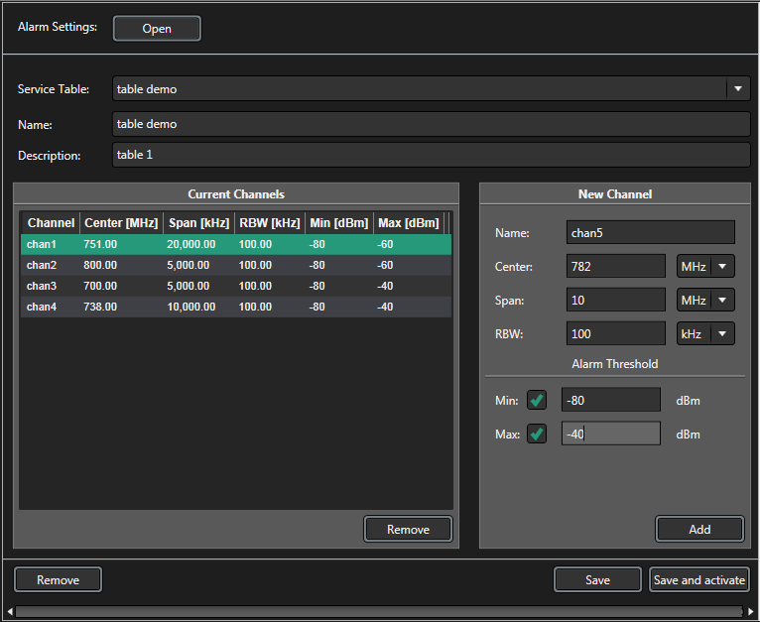Select the chan2 row in channels table
Image resolution: width=760 pixels, height=622 pixels.
point(235,266)
